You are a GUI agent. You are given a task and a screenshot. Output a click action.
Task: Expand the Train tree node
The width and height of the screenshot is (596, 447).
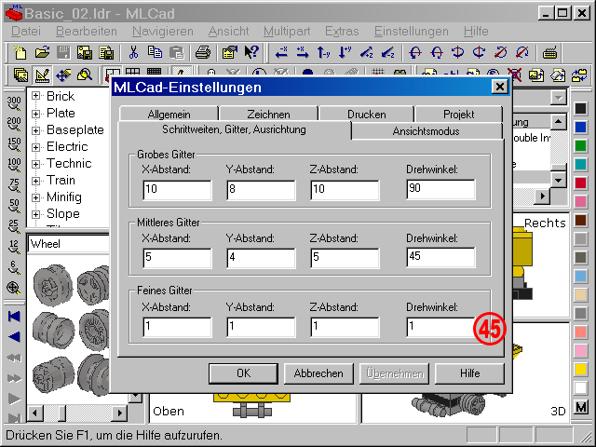pyautogui.click(x=35, y=181)
